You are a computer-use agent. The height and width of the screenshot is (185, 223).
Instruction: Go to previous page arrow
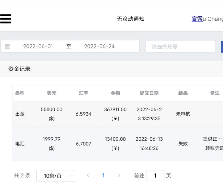88,175
